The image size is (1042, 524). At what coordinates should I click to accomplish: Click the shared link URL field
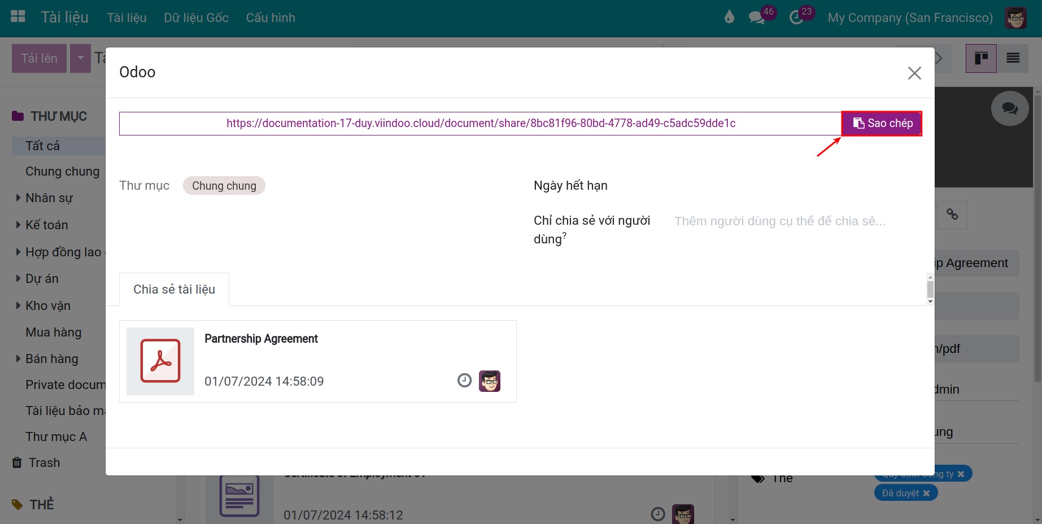[x=480, y=124]
